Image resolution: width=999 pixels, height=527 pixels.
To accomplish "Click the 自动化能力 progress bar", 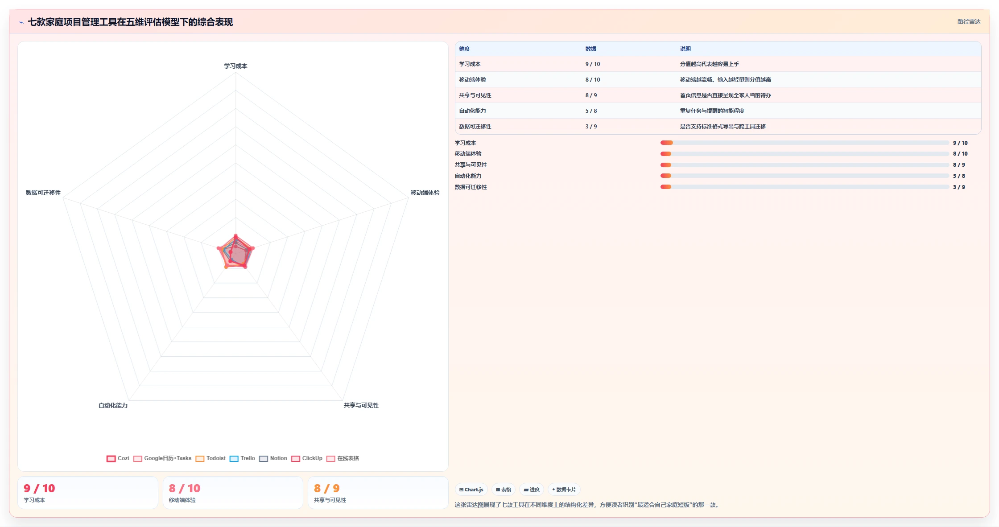I will coord(805,176).
